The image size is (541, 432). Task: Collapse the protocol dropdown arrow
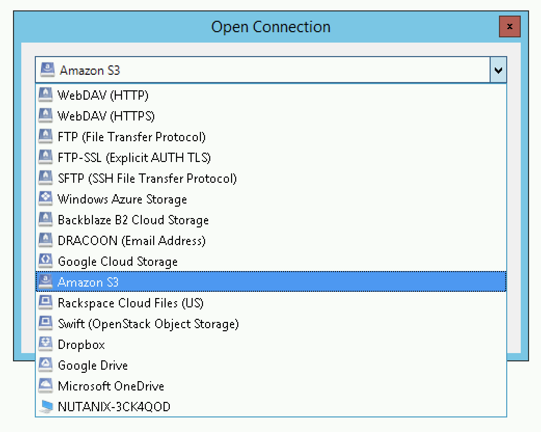coord(498,70)
